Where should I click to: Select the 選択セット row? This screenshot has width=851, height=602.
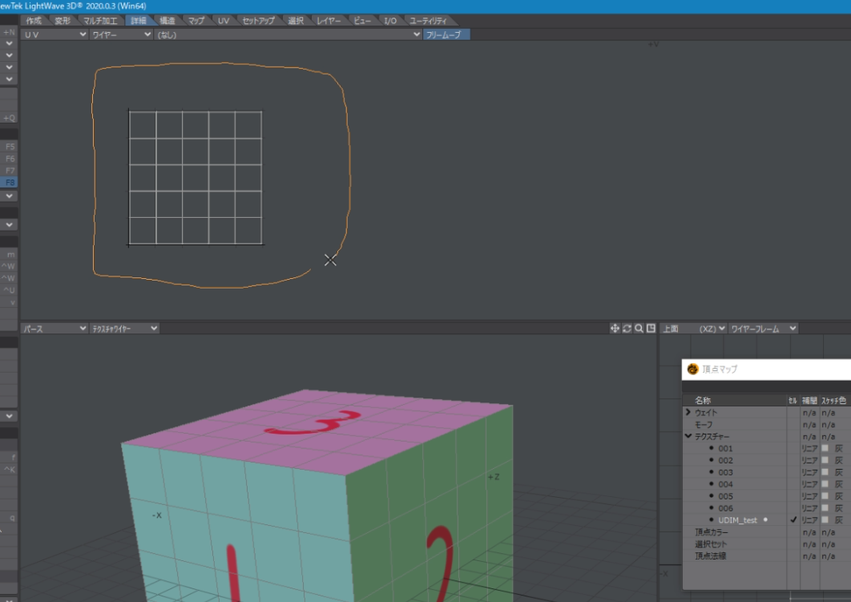pyautogui.click(x=711, y=544)
